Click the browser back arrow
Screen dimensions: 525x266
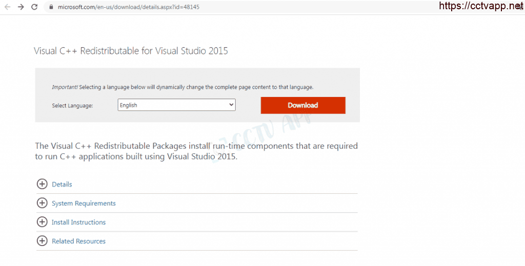tap(8, 7)
